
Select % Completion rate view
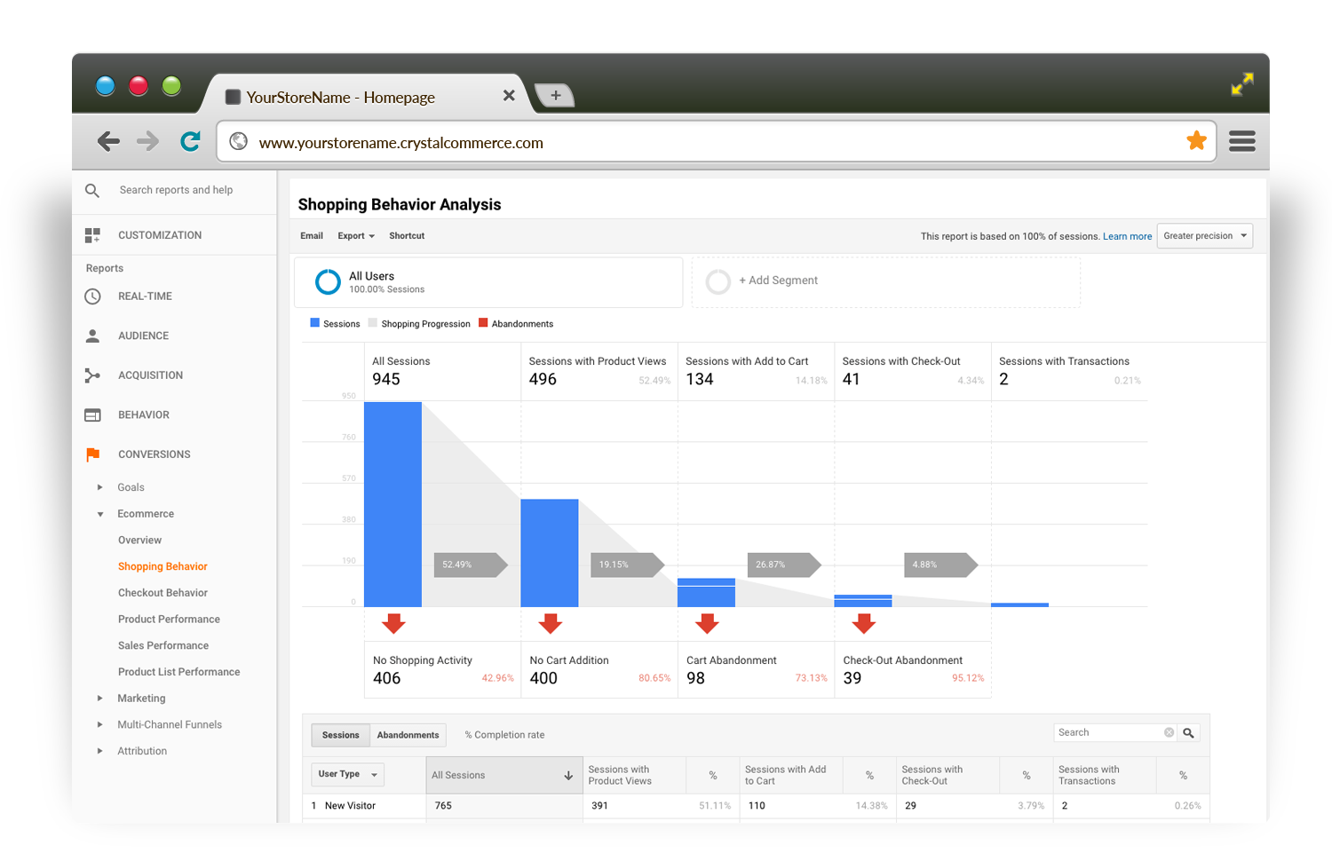504,735
